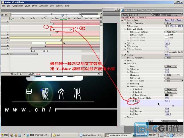This screenshot has height=138, width=184.
Task: Toggle the Aspect stopwatch
Action: tap(130, 72)
